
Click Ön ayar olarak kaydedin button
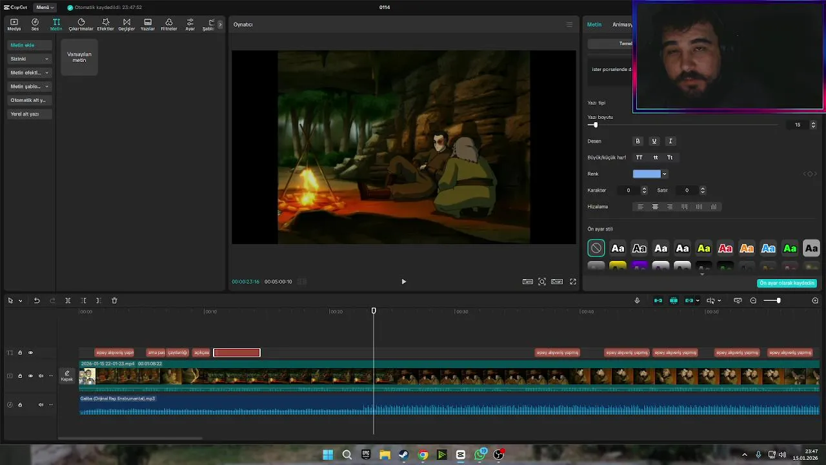tap(787, 283)
